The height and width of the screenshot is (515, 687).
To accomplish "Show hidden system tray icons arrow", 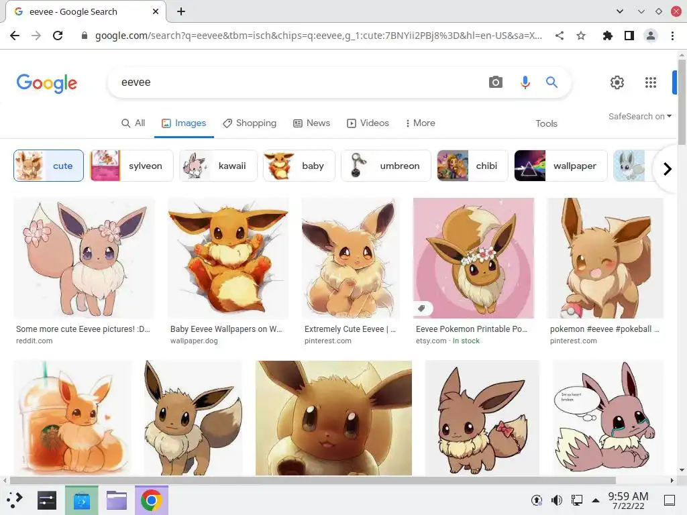I will click(596, 500).
